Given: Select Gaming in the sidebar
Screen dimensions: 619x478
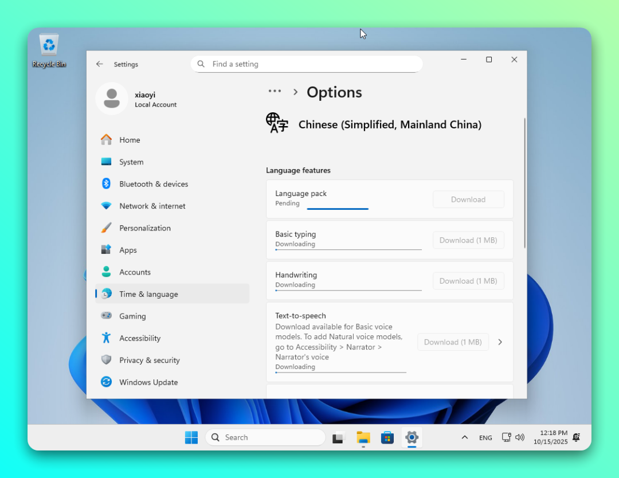Looking at the screenshot, I should click(x=132, y=316).
